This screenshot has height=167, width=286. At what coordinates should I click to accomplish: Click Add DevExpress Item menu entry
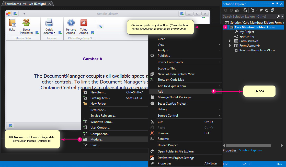pos(186,86)
